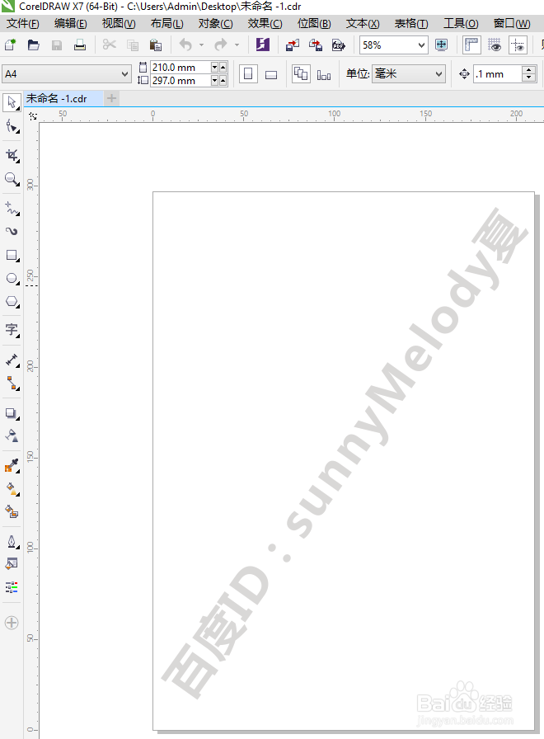Image resolution: width=544 pixels, height=739 pixels.
Task: Click the nudge distance field .1 mm
Action: [498, 74]
